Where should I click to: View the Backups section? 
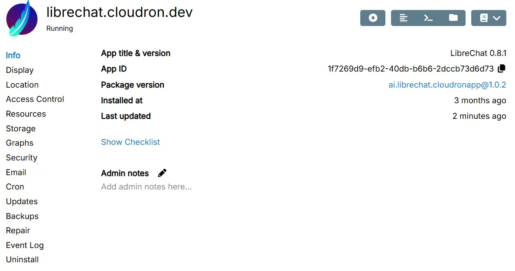[x=22, y=216]
